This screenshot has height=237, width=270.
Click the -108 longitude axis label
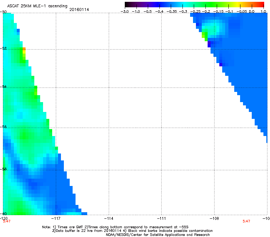214,218
